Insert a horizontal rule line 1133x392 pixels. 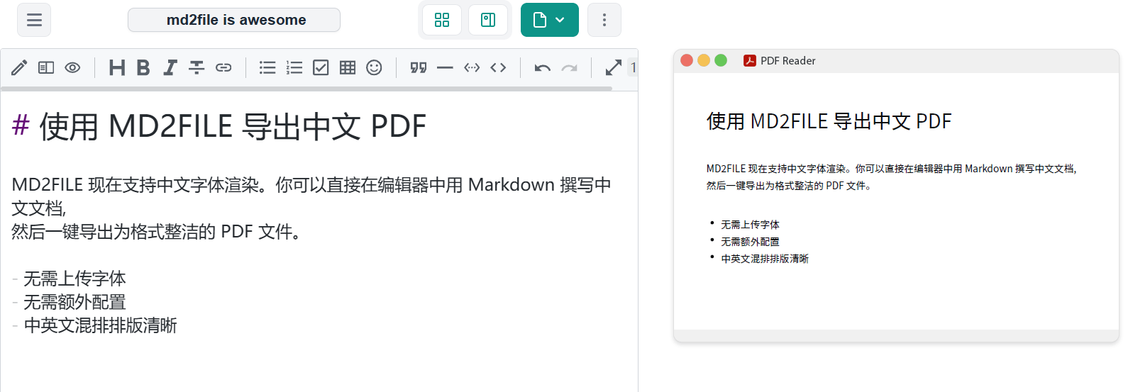pyautogui.click(x=445, y=67)
